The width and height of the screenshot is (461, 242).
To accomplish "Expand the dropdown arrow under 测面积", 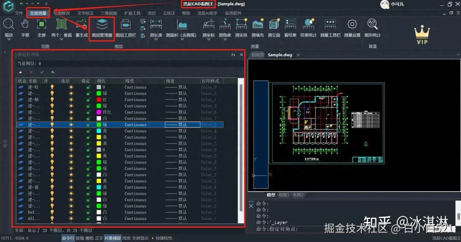I will 182,39.
